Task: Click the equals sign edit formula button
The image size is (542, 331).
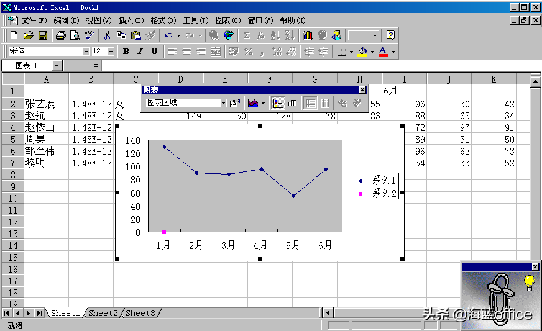Action: point(96,65)
